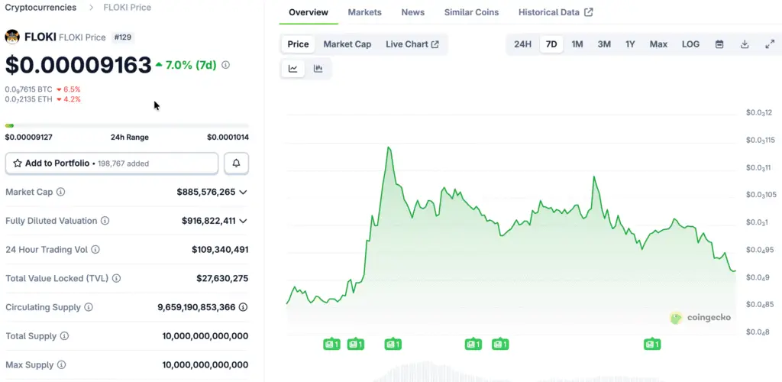Expand the Market Cap value chevron

click(x=243, y=193)
